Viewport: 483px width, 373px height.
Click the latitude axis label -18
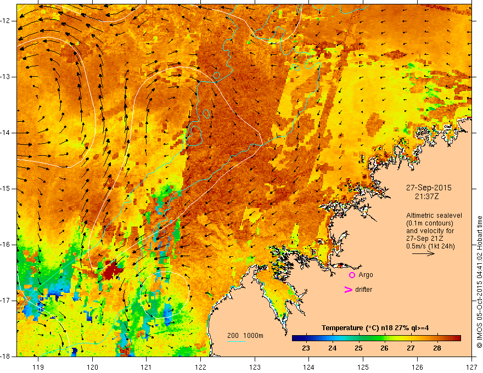pyautogui.click(x=6, y=357)
